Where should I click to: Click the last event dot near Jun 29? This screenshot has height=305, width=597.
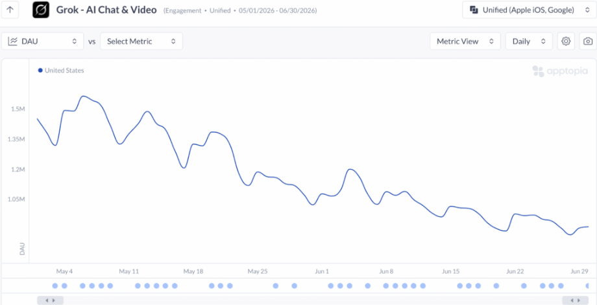[x=589, y=286]
